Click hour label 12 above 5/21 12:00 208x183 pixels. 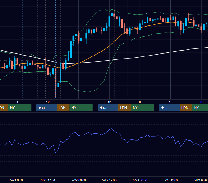(x=48, y=102)
